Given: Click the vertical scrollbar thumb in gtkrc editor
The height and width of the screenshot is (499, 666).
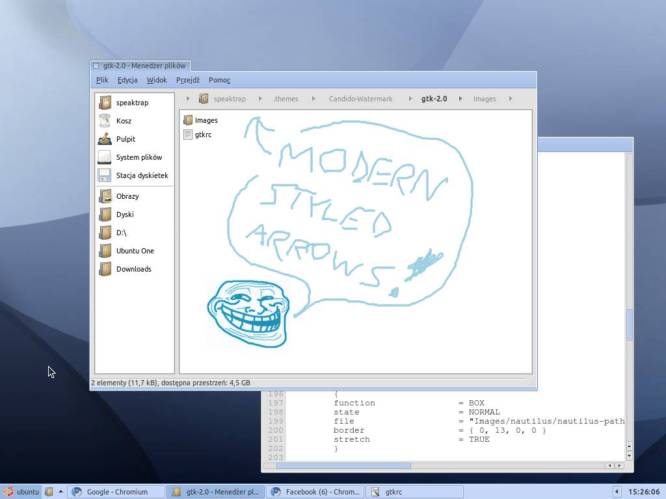Looking at the screenshot, I should coord(630,325).
